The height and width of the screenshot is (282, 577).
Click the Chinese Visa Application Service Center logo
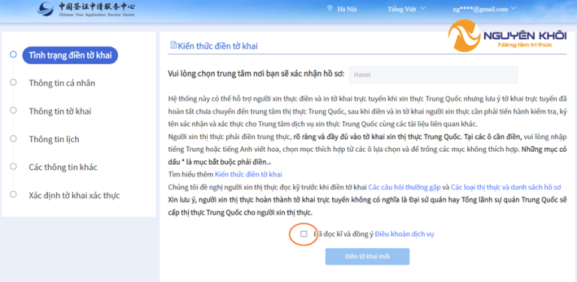[x=86, y=9]
